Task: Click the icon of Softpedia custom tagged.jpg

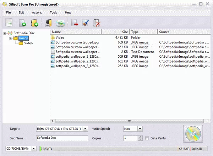Action: coord(53,42)
